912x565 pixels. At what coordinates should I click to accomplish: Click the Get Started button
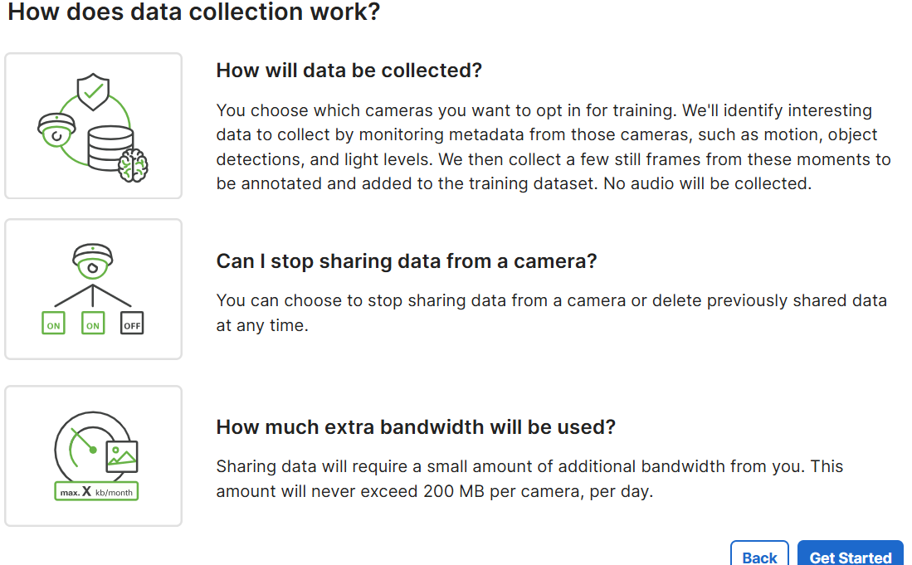click(x=851, y=554)
